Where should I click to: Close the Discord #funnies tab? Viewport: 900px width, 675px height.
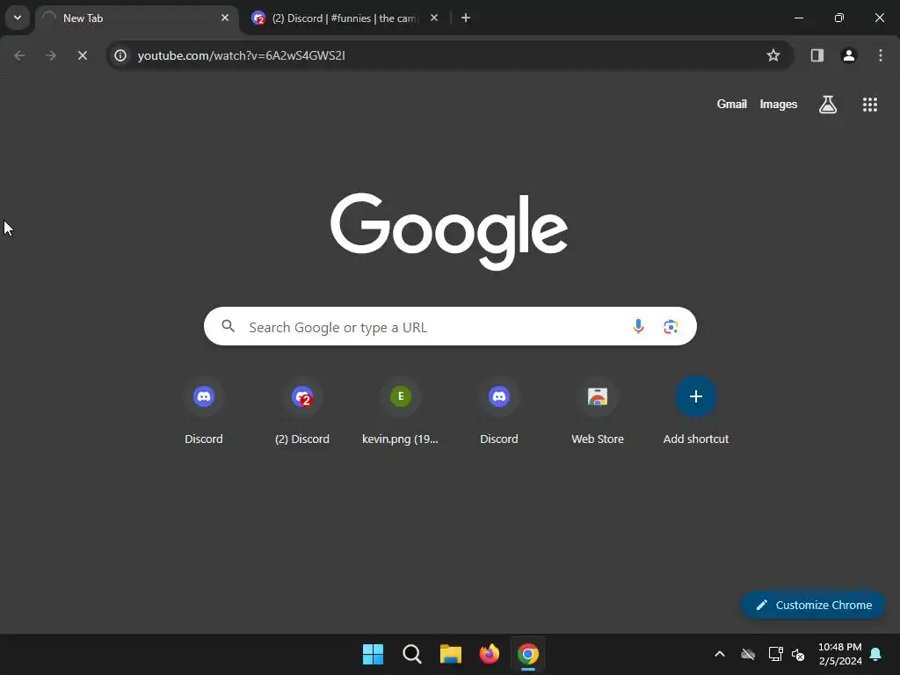434,18
